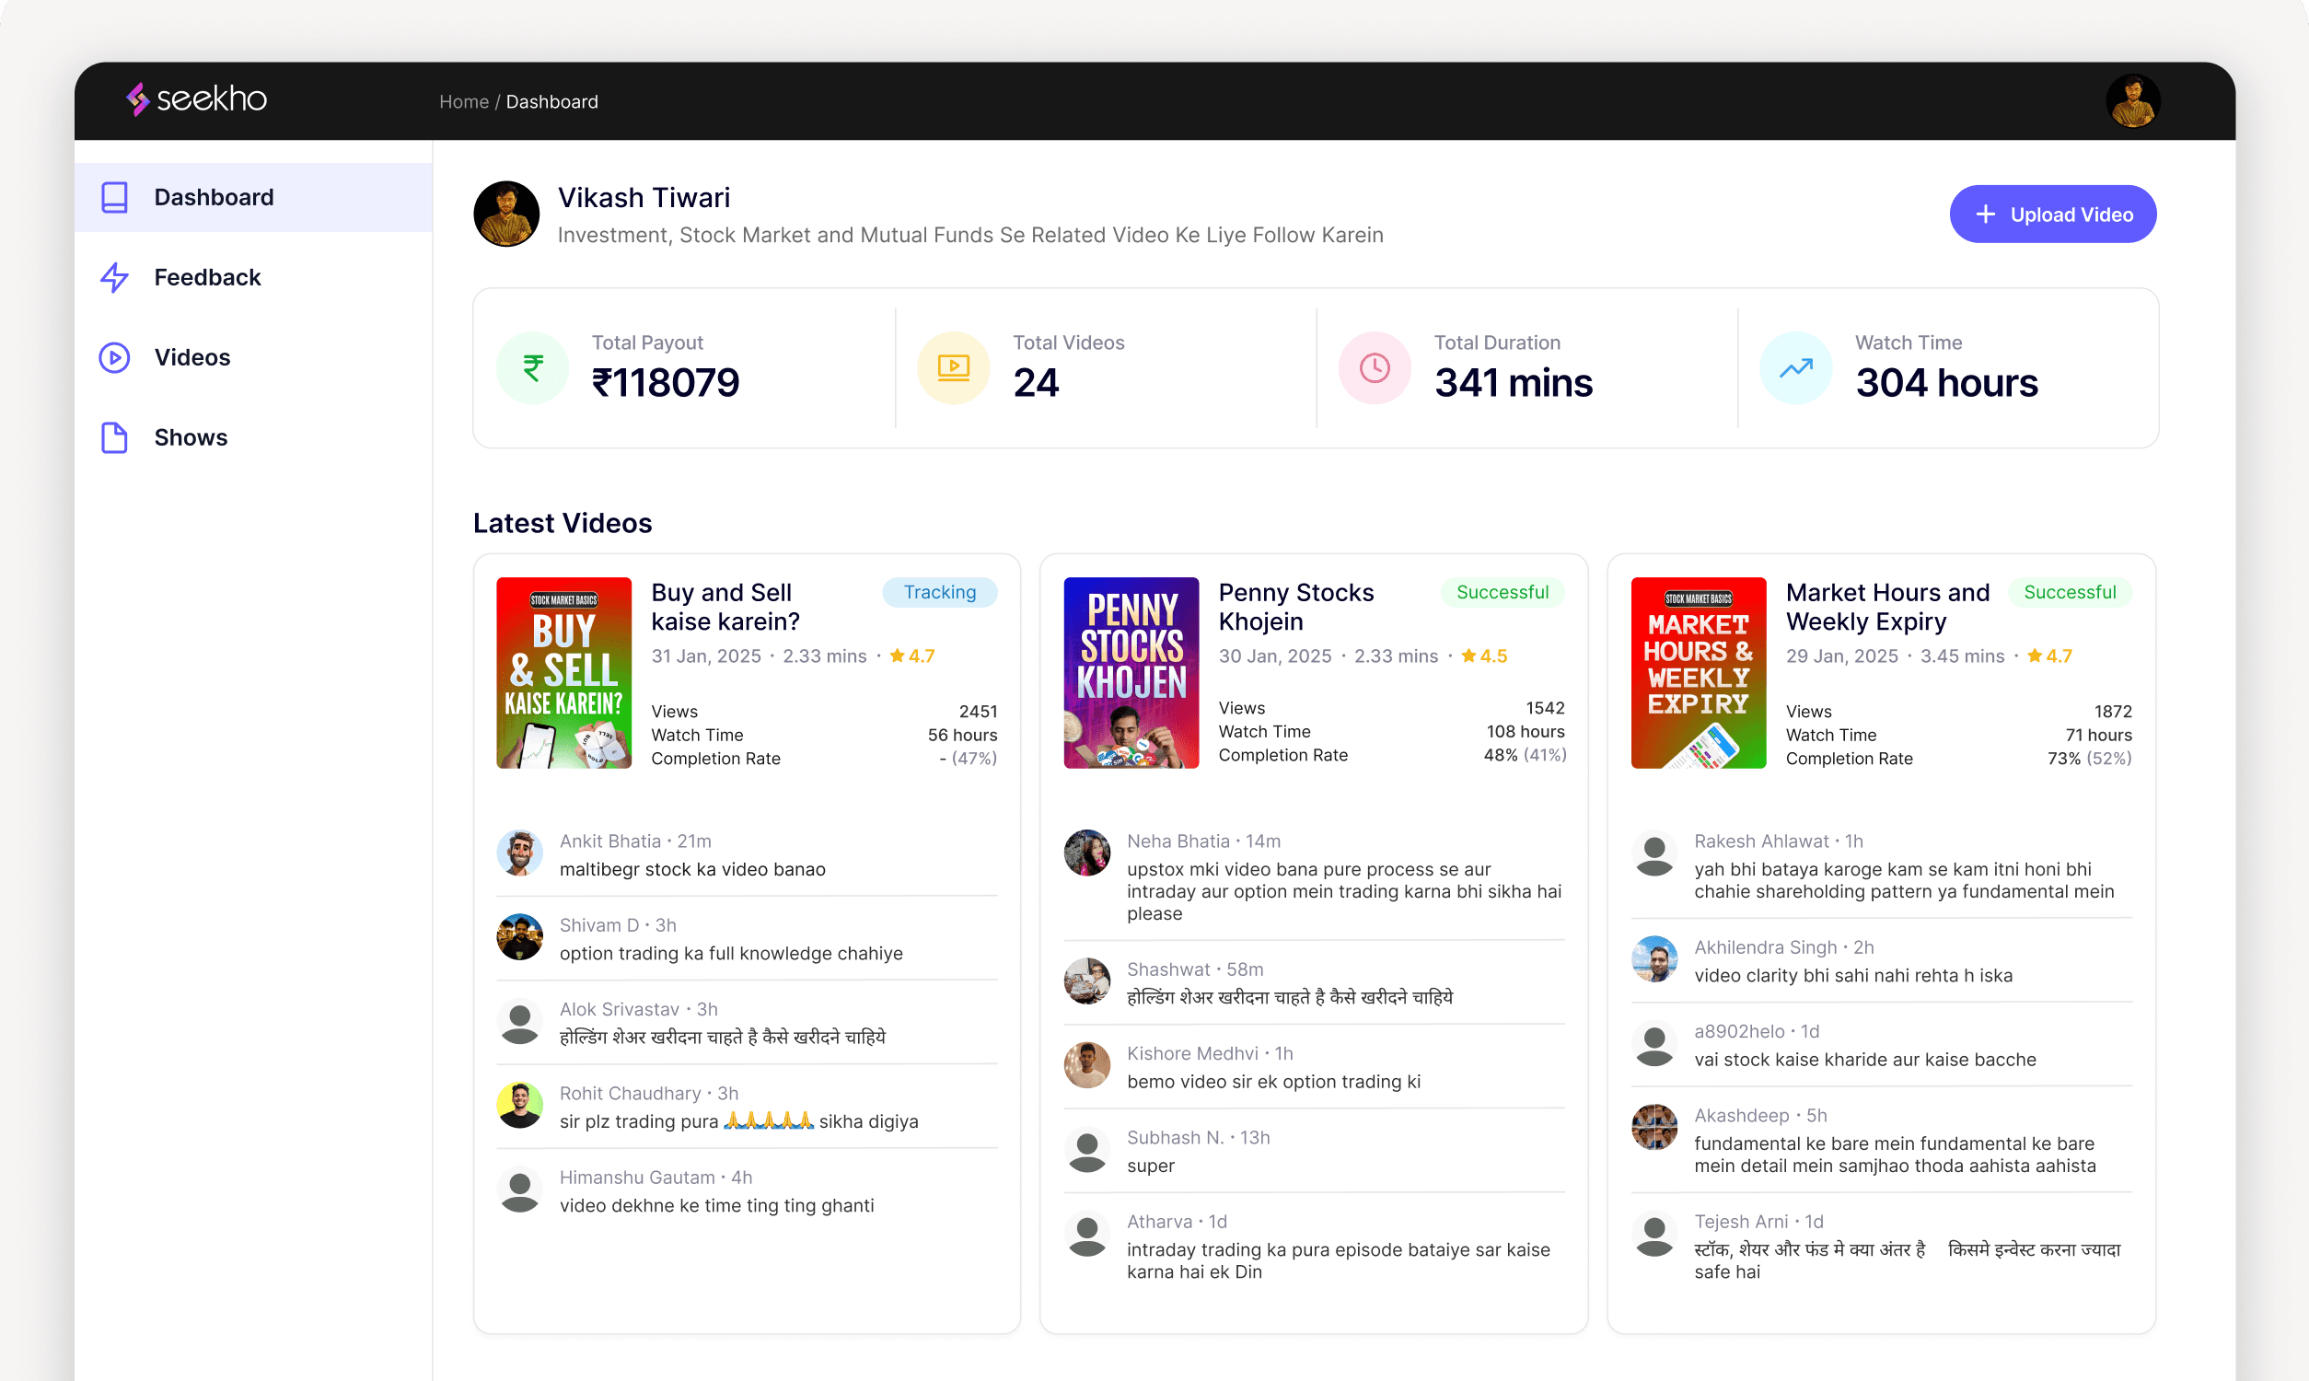Click the Videos play icon in sidebar
The width and height of the screenshot is (2309, 1381).
click(x=114, y=357)
